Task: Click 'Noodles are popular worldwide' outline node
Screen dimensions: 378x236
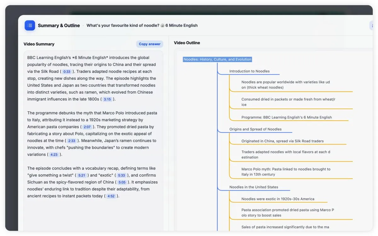Action: 286,85
